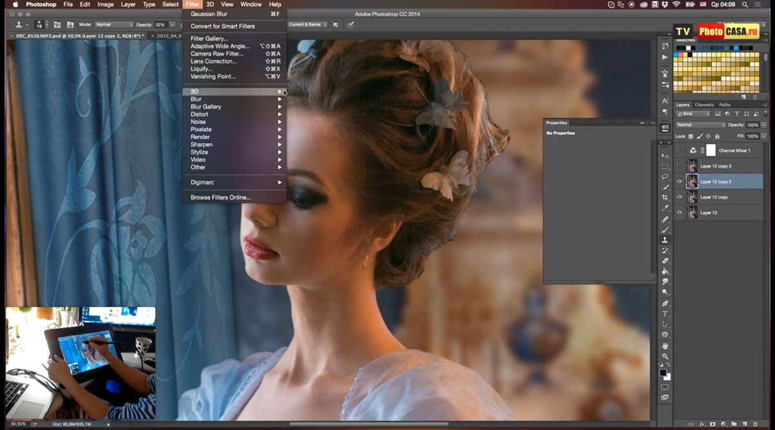The image size is (775, 430).
Task: Select the Brush tool
Action: click(x=665, y=230)
